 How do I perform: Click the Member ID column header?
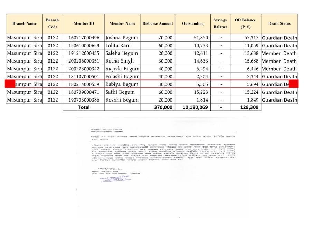(84, 23)
